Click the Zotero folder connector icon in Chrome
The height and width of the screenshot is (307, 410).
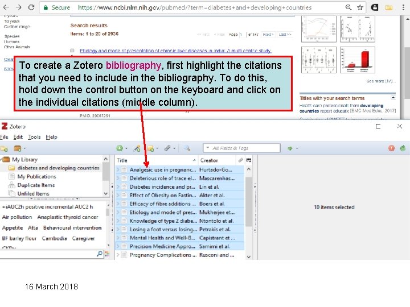pos(389,7)
